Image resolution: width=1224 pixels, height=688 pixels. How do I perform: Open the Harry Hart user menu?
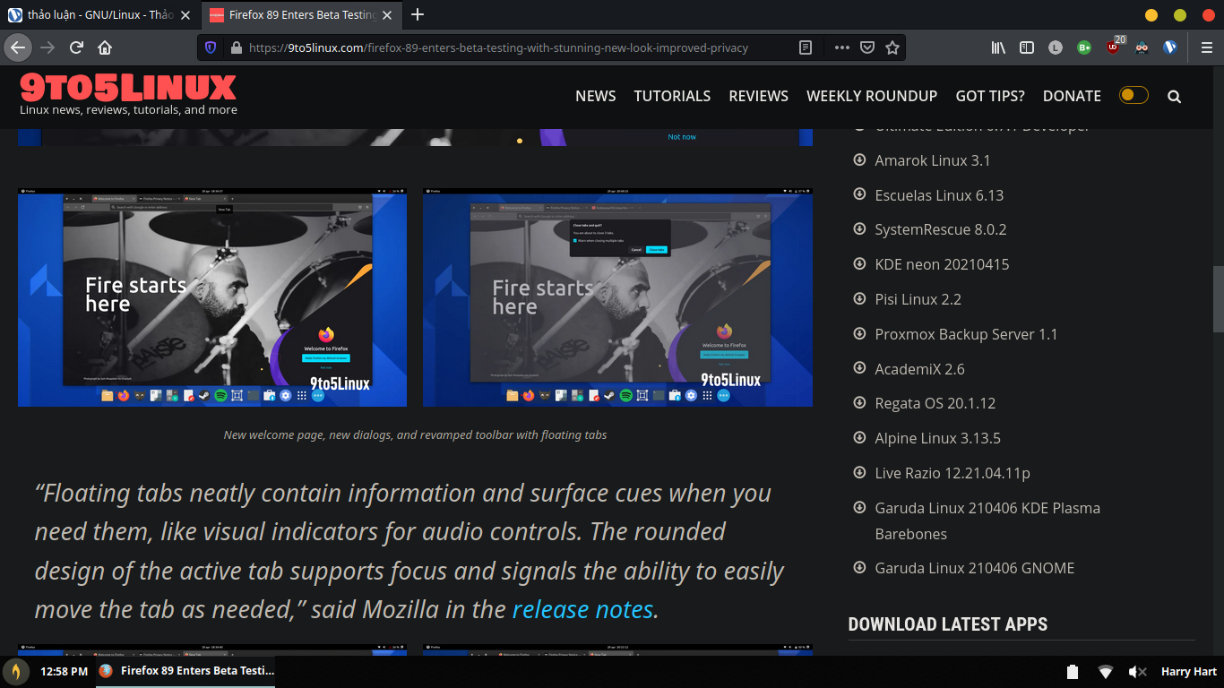[x=1189, y=672]
